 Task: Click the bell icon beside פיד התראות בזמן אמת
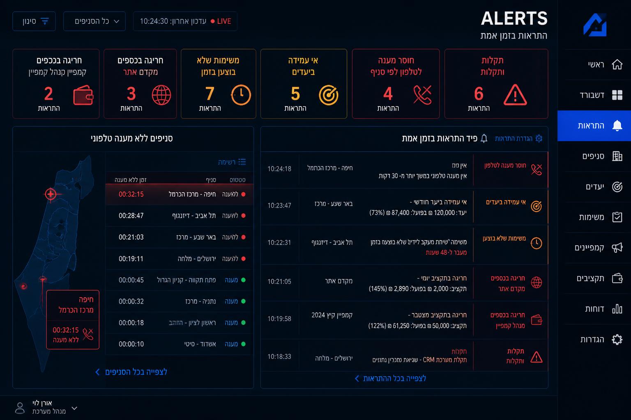[484, 138]
